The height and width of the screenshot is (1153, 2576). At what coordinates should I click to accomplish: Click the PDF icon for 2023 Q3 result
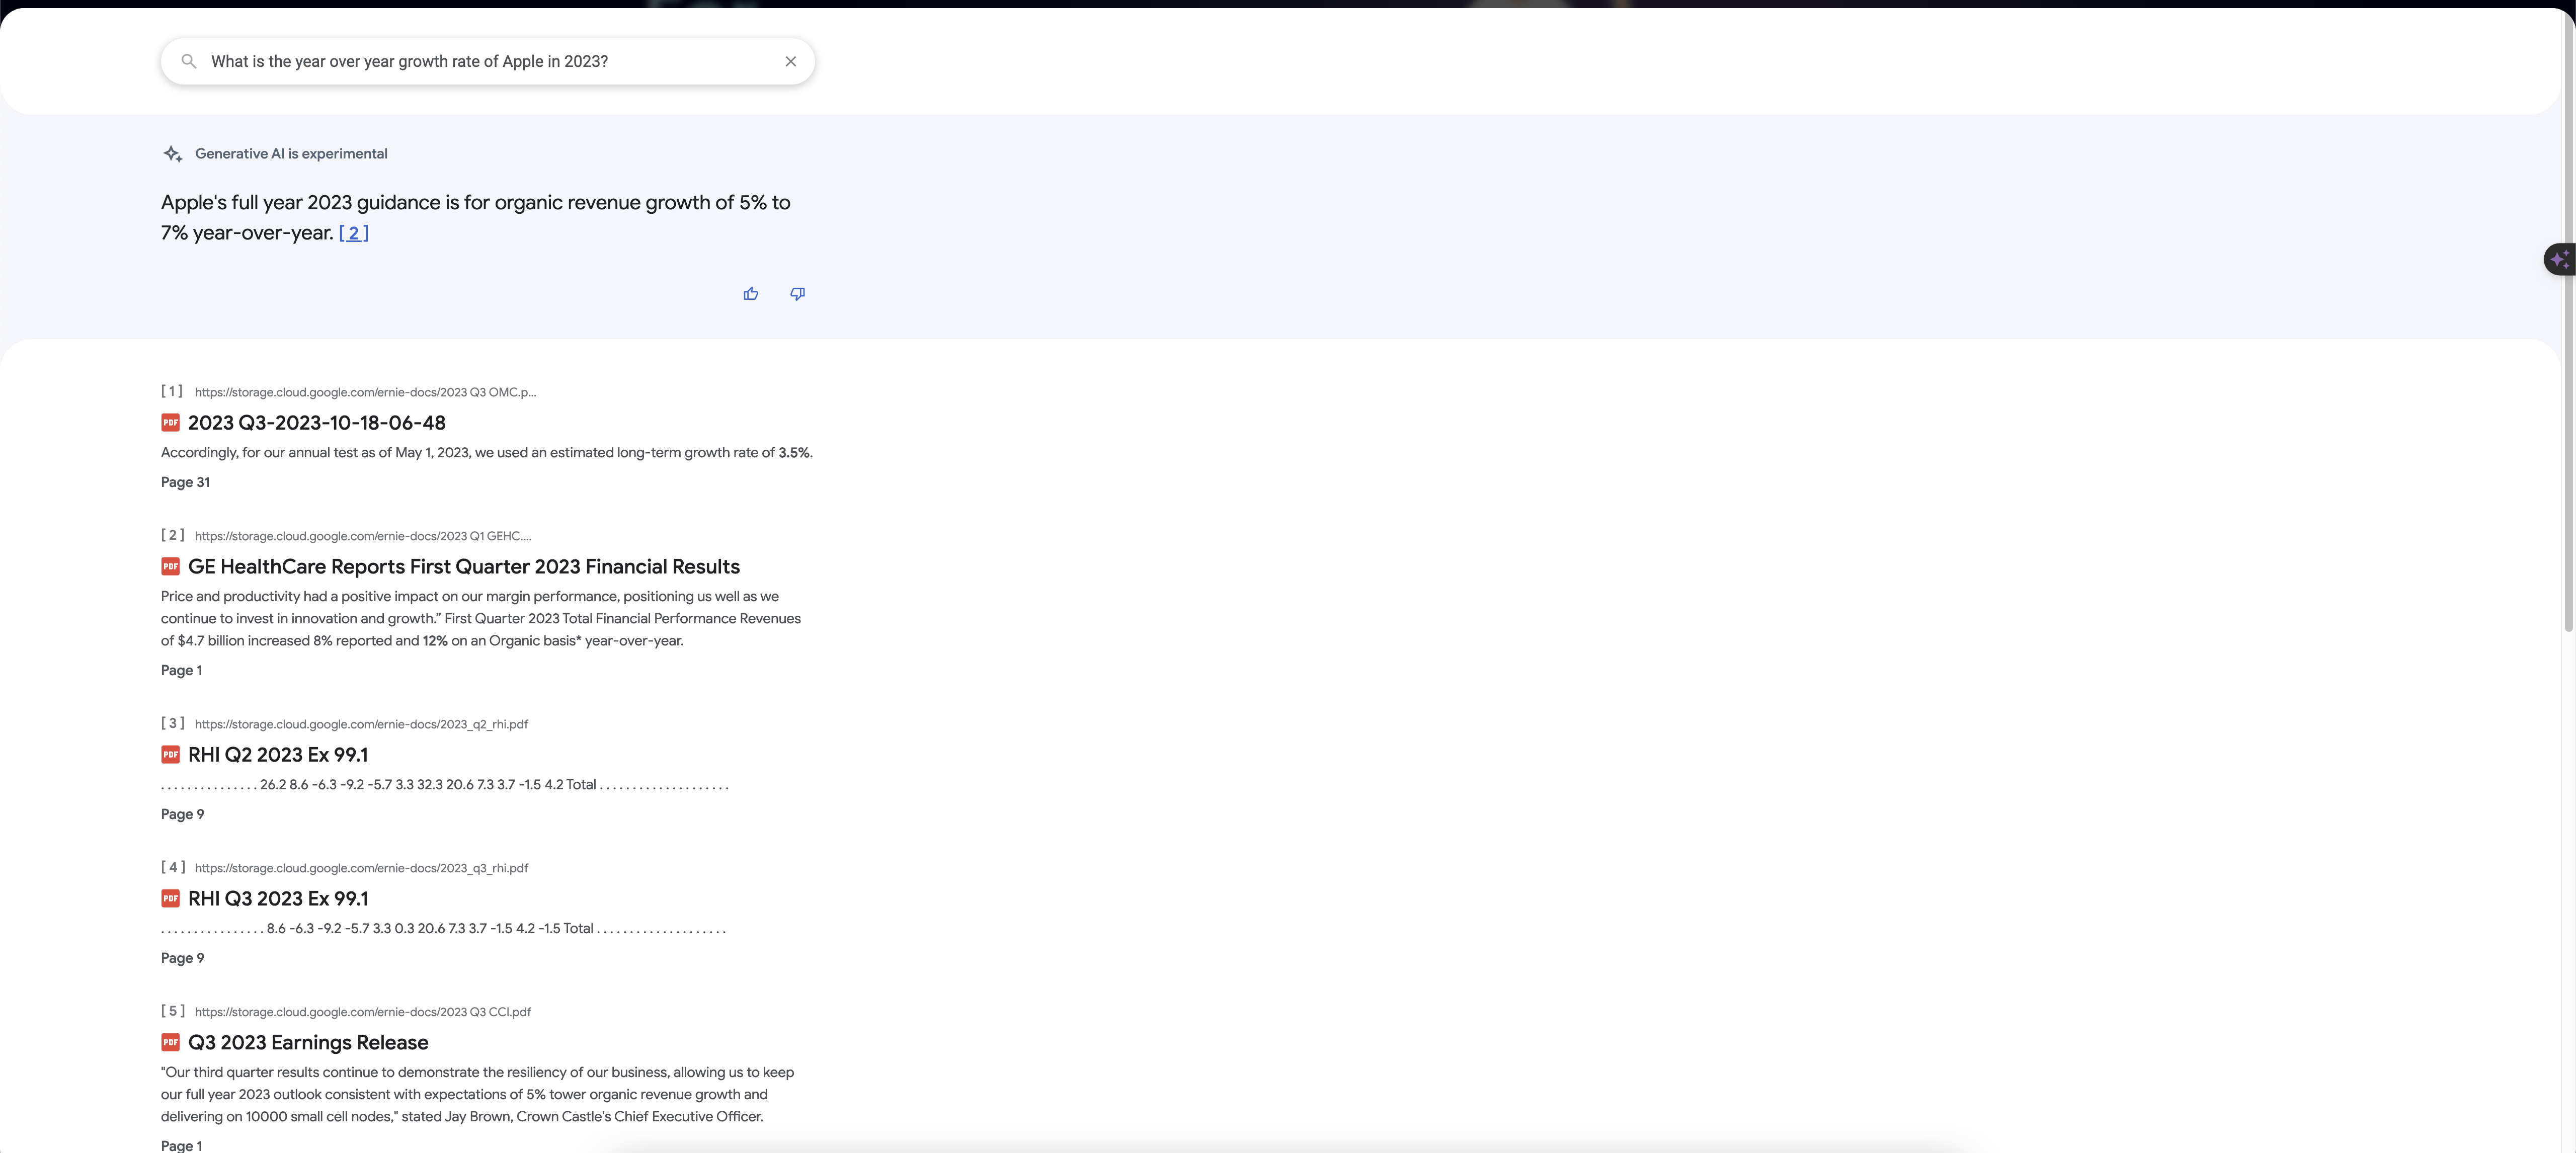170,423
